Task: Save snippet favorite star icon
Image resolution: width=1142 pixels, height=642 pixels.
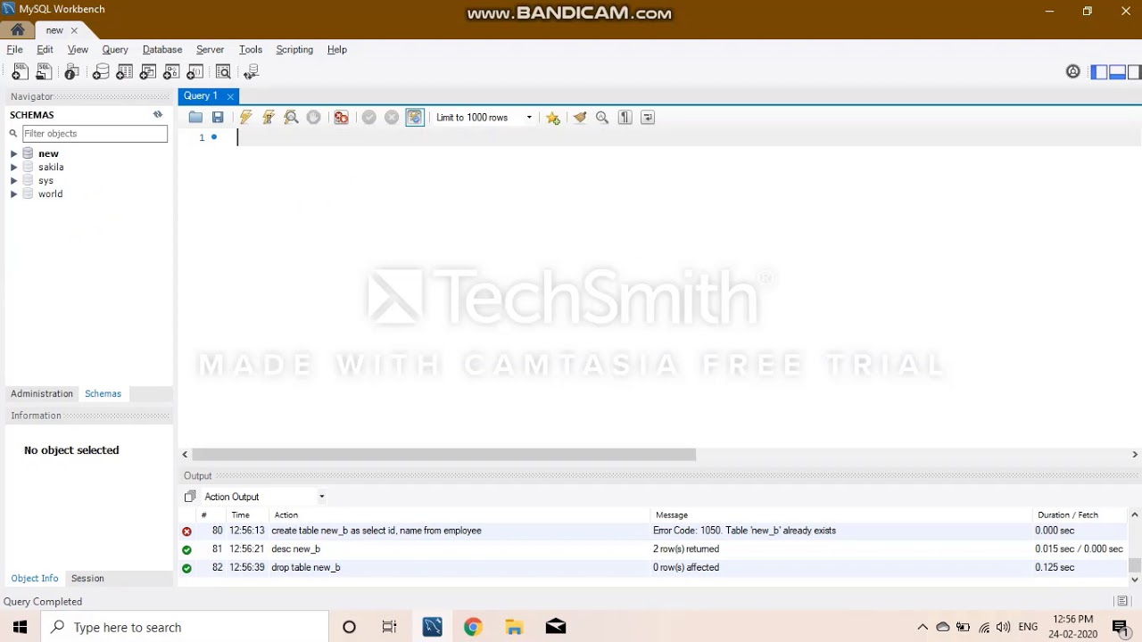Action: 553,118
